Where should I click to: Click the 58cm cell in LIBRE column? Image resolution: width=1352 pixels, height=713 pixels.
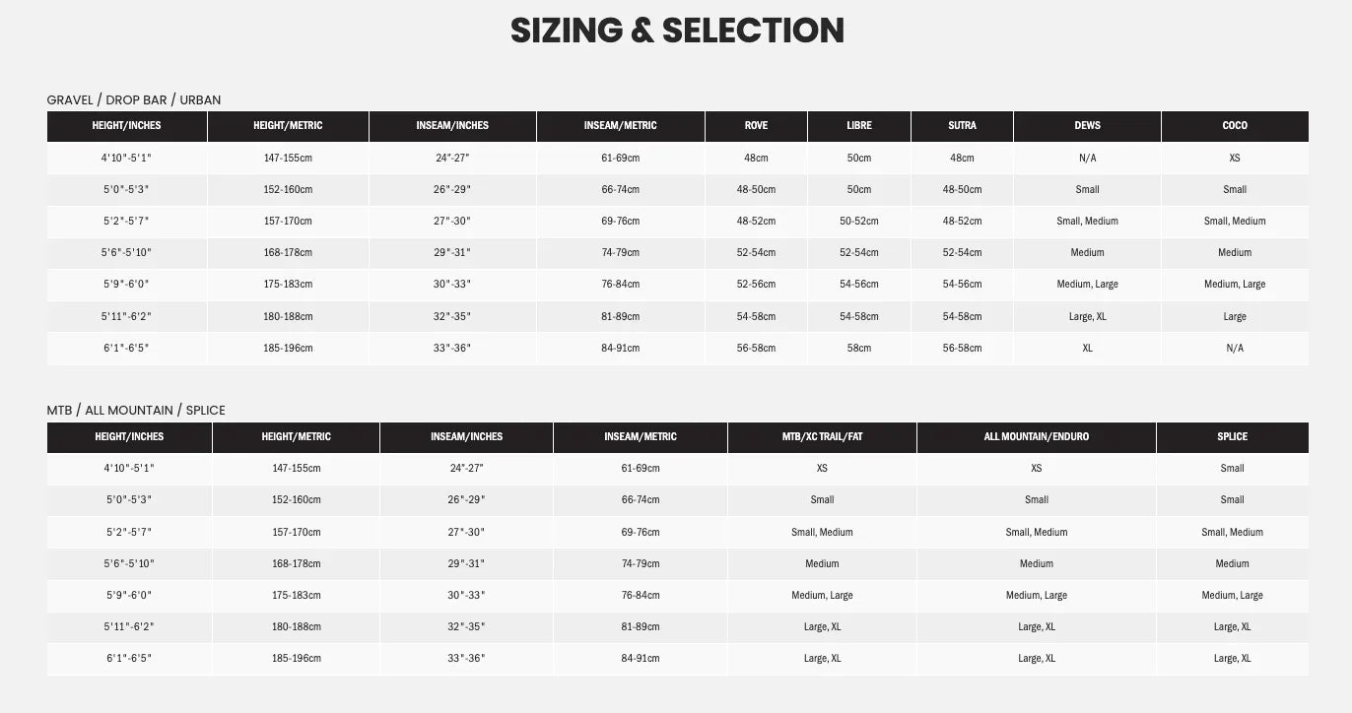(x=858, y=348)
